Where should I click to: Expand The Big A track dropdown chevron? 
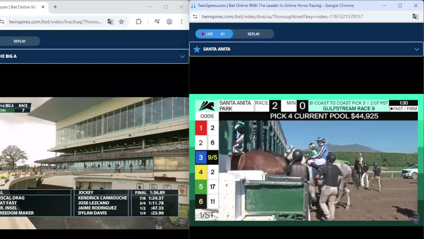pos(182,56)
